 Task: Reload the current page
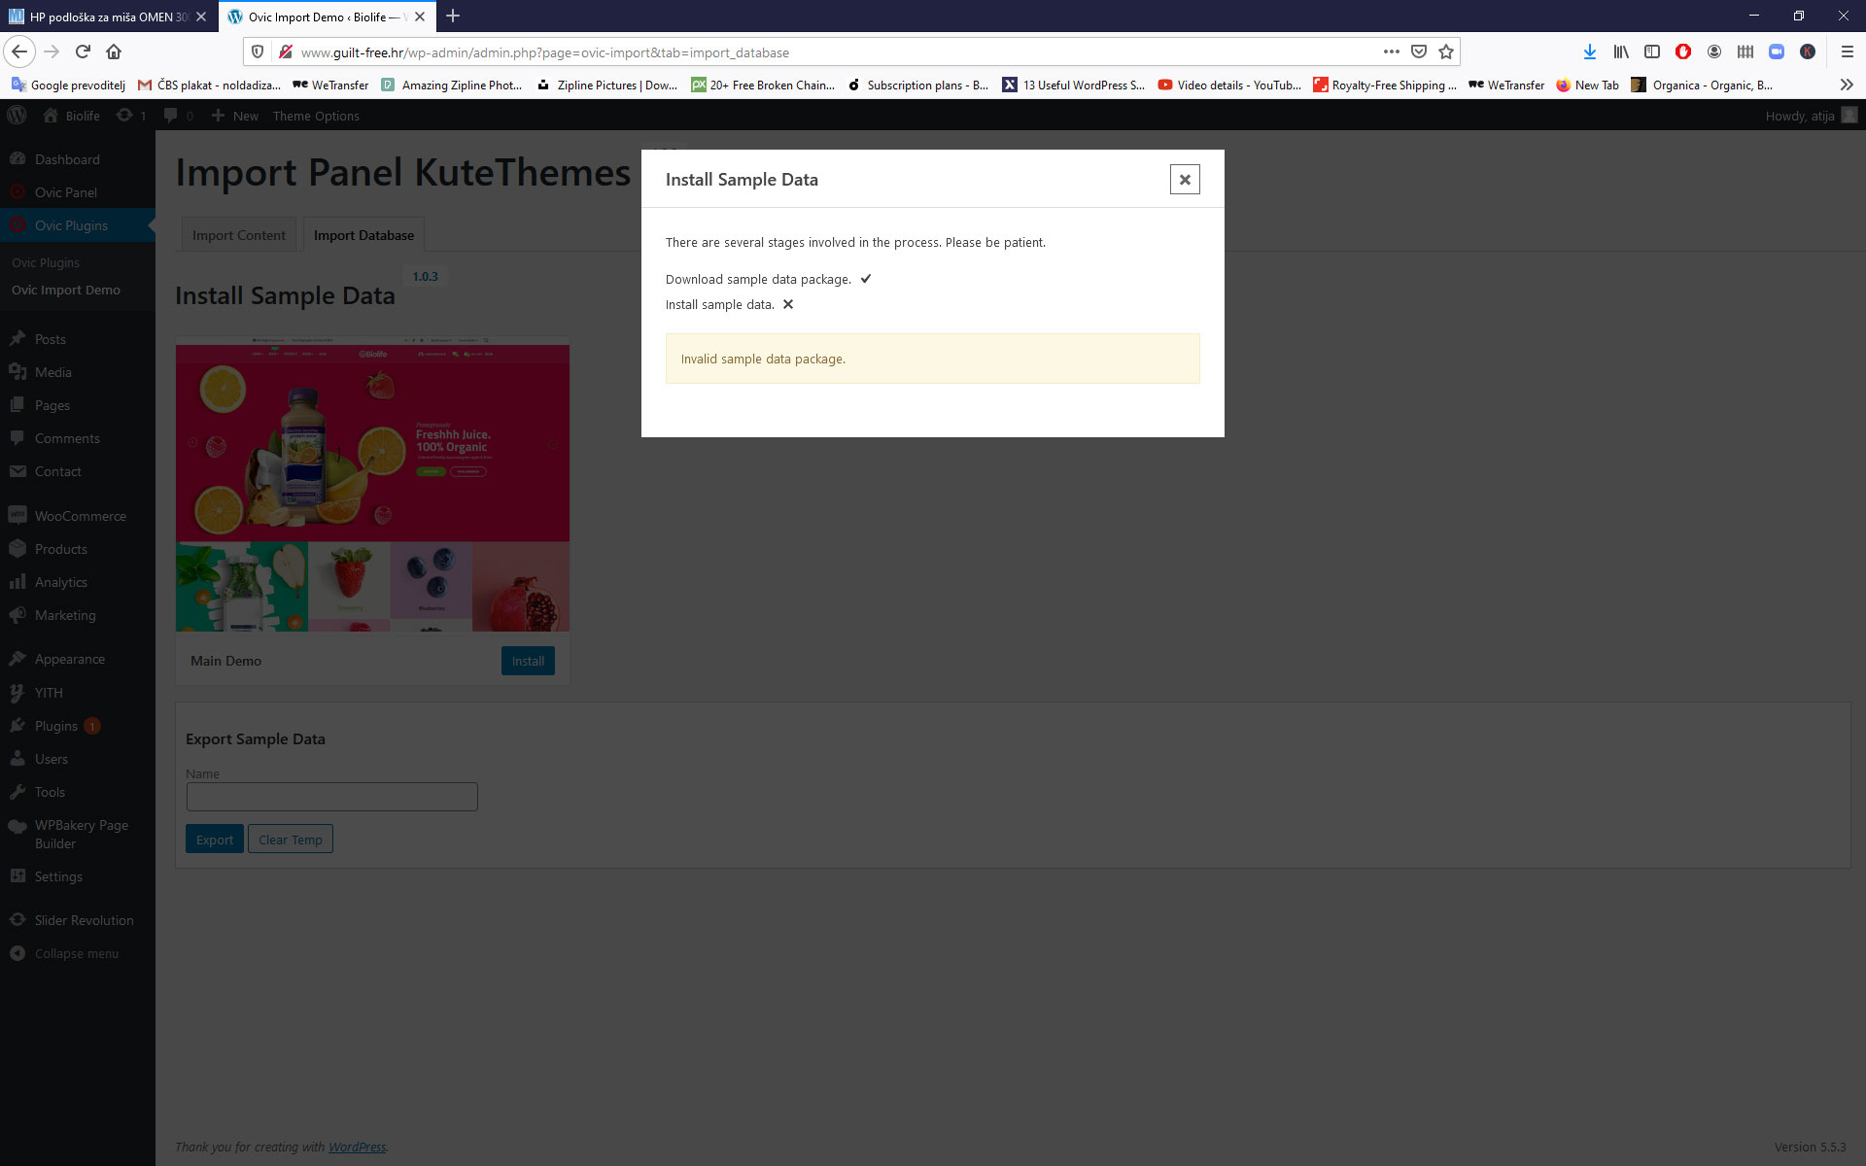tap(83, 51)
